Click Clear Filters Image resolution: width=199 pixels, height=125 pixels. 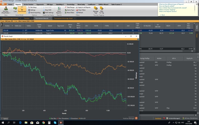(81, 10)
